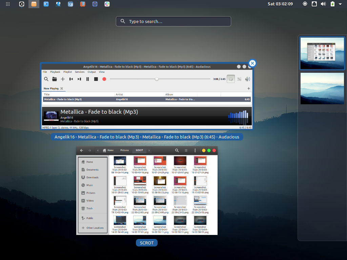347x260 pixels.
Task: Open Public in the Files sidebar
Action: point(93,218)
